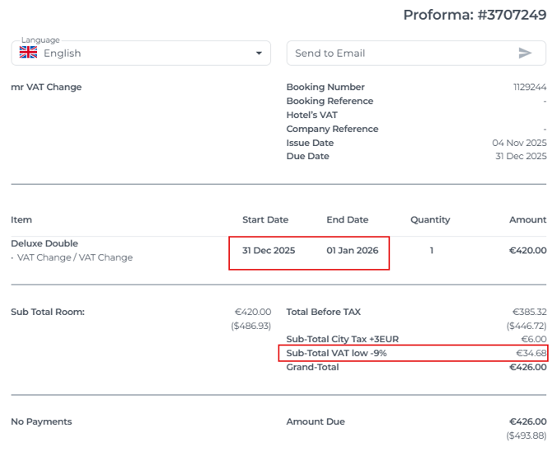Click the Item column header
Image resolution: width=552 pixels, height=461 pixels.
pos(21,219)
